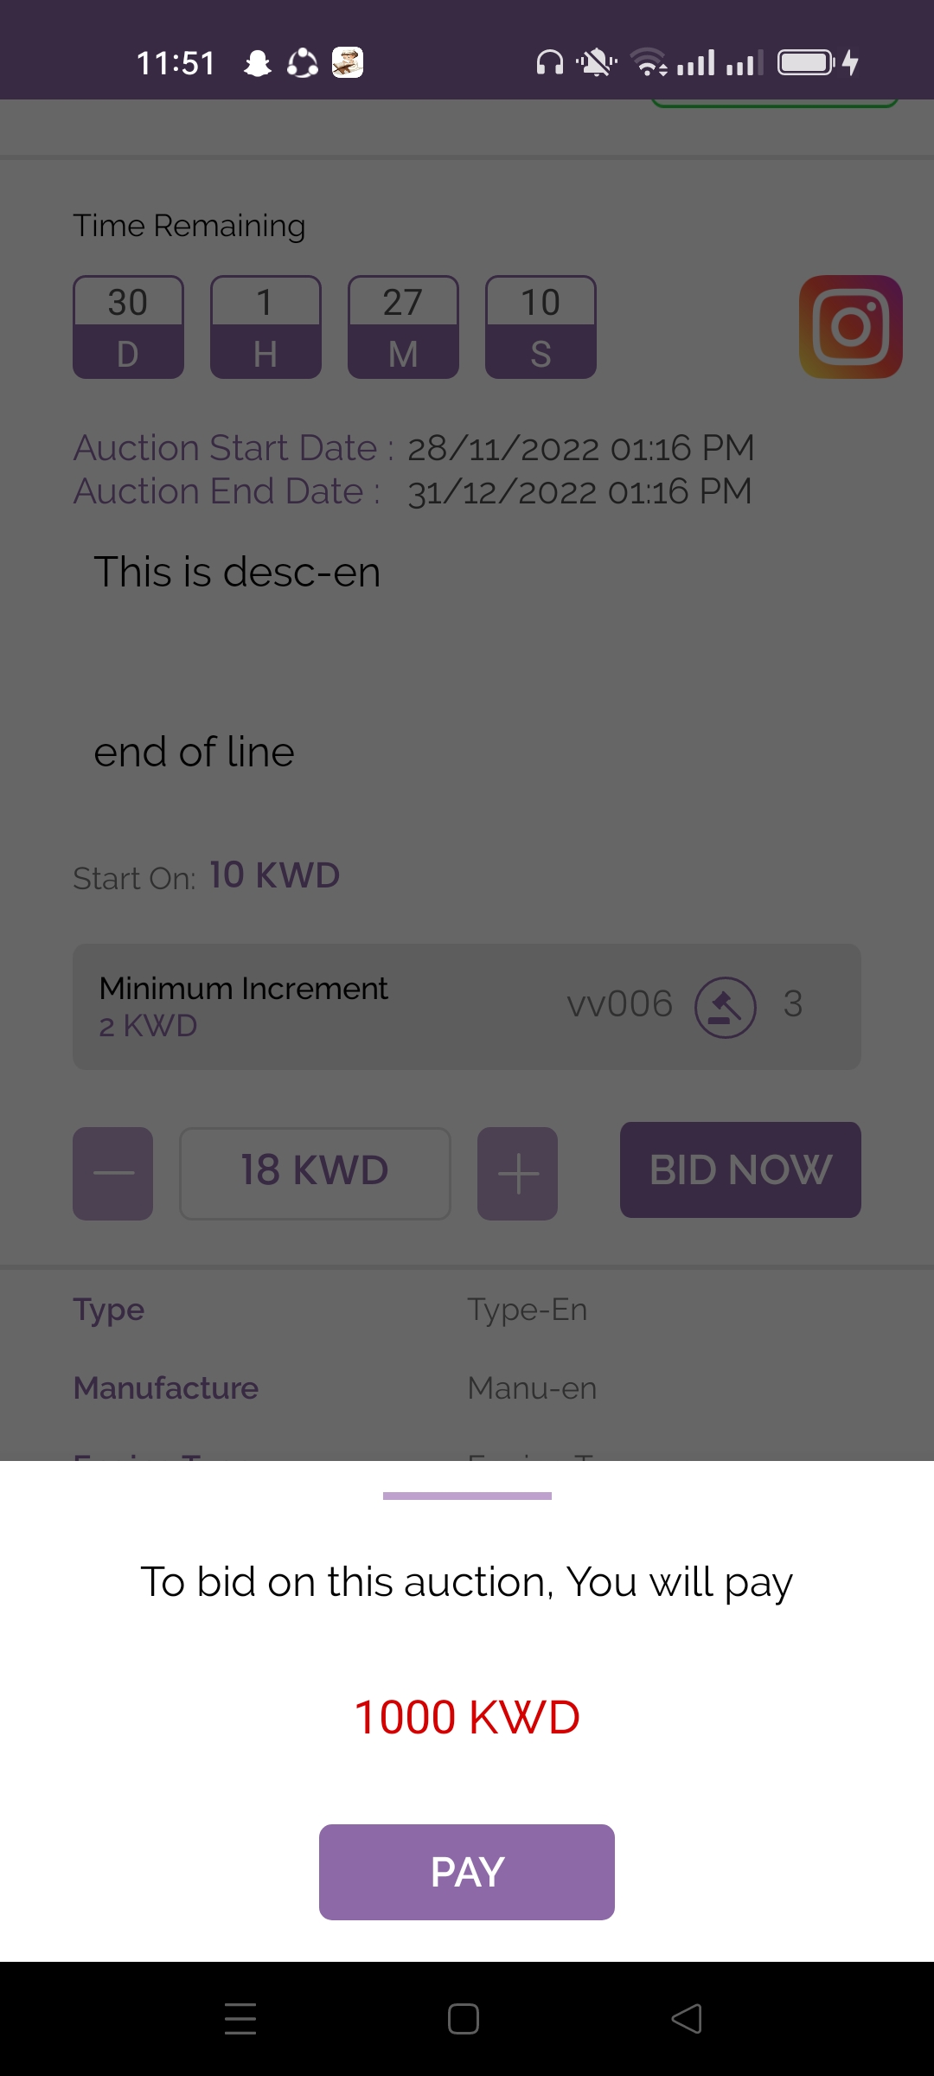Tap the muted notifications bell icon

(x=597, y=63)
